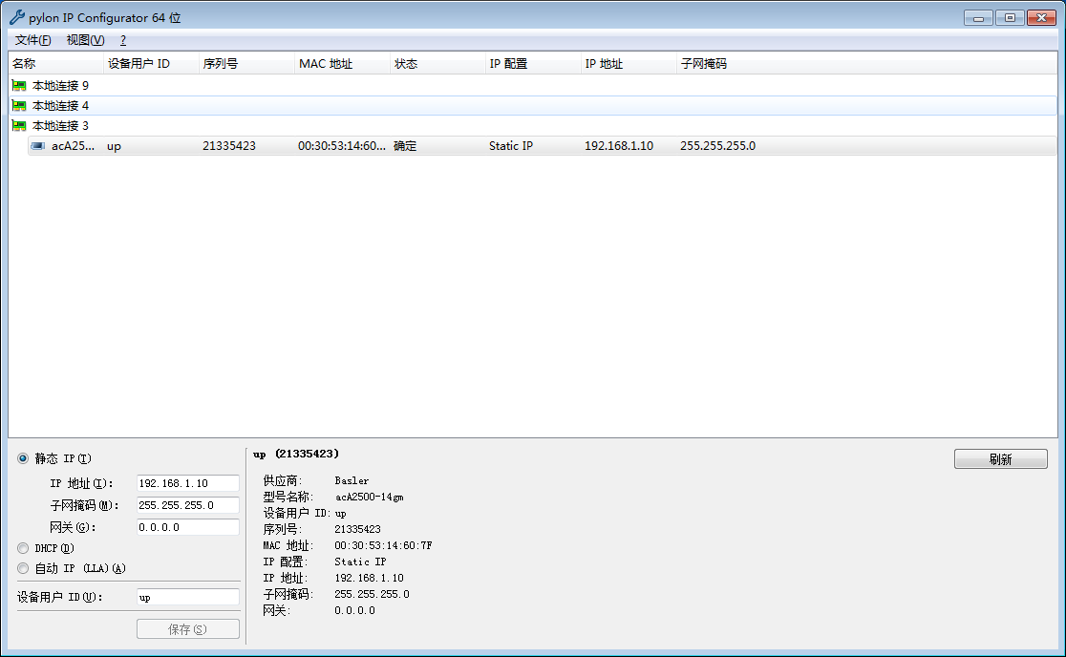Image resolution: width=1066 pixels, height=657 pixels.
Task: Click the 保存(S) save button
Action: (187, 629)
